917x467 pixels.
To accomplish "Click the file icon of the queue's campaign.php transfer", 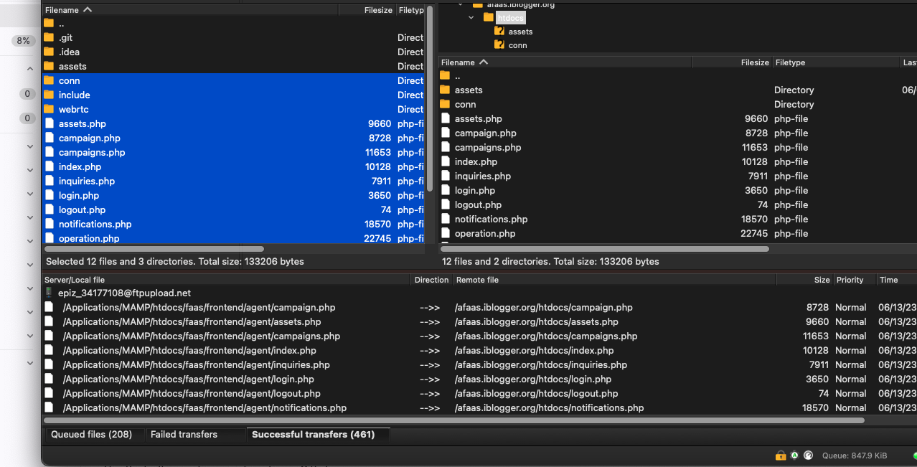I will pyautogui.click(x=49, y=307).
